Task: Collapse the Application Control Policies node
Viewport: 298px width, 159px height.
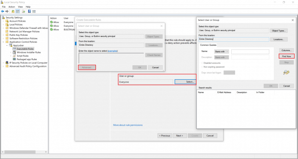Action: 3,42
